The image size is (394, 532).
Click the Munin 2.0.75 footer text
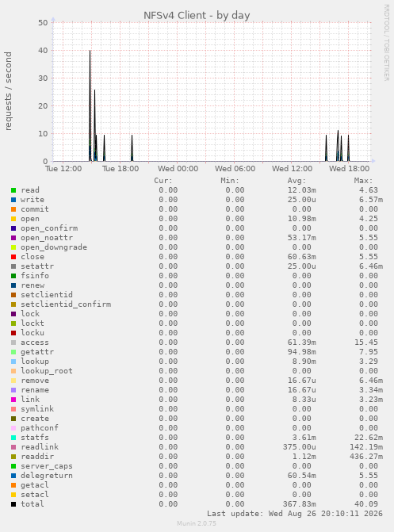tap(197, 523)
